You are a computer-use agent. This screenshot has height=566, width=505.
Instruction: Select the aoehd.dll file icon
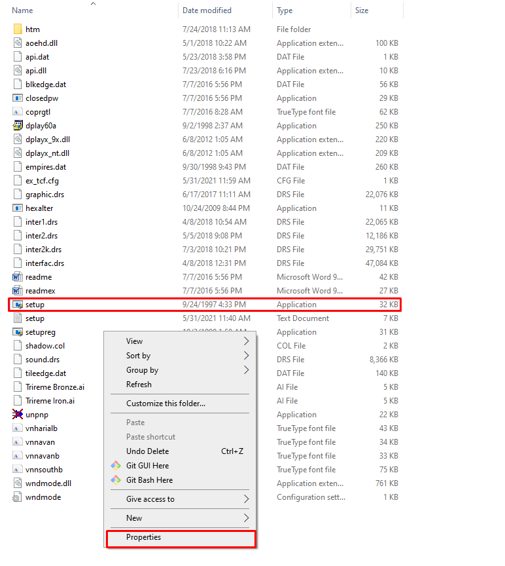(18, 43)
